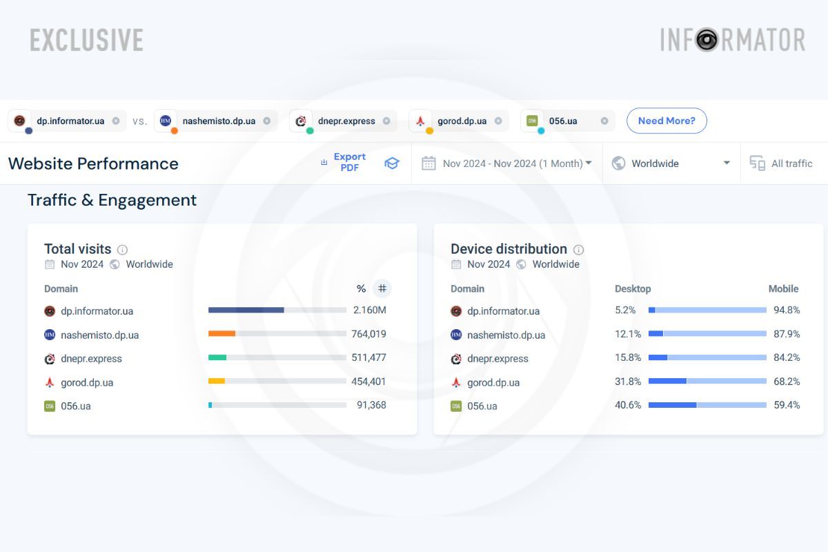
Task: Remove dp.informator.ua from the comparison
Action: [116, 121]
